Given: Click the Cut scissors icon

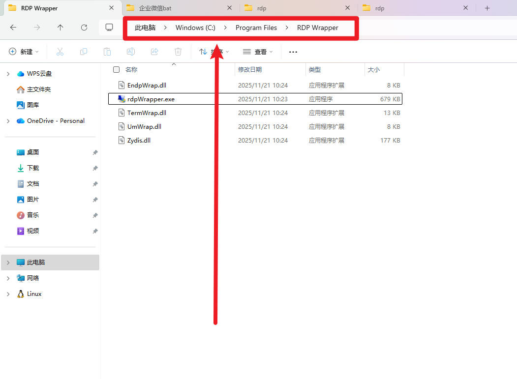Looking at the screenshot, I should pos(60,52).
